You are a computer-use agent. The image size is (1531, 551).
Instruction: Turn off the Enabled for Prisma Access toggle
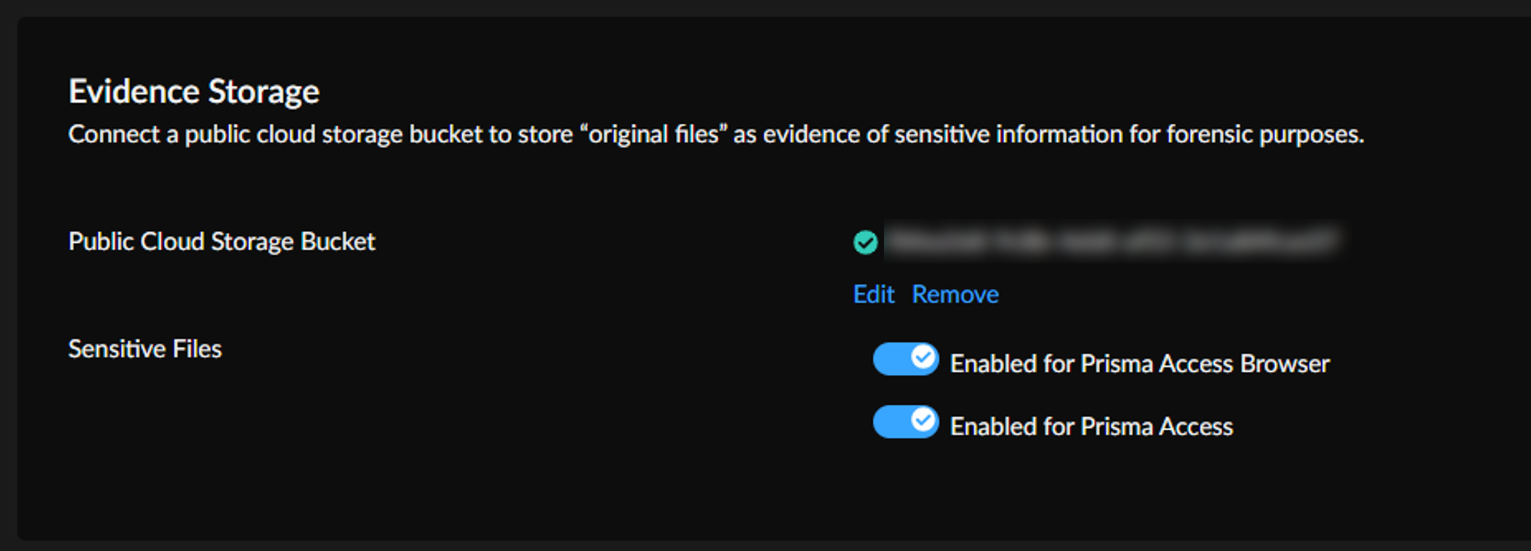pyautogui.click(x=905, y=422)
